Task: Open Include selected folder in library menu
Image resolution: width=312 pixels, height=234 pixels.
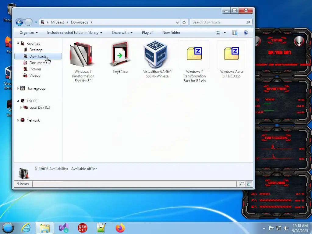Action: click(75, 33)
